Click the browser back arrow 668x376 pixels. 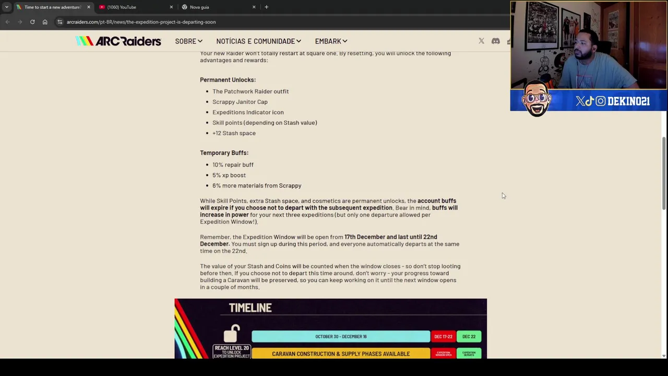pos(7,22)
